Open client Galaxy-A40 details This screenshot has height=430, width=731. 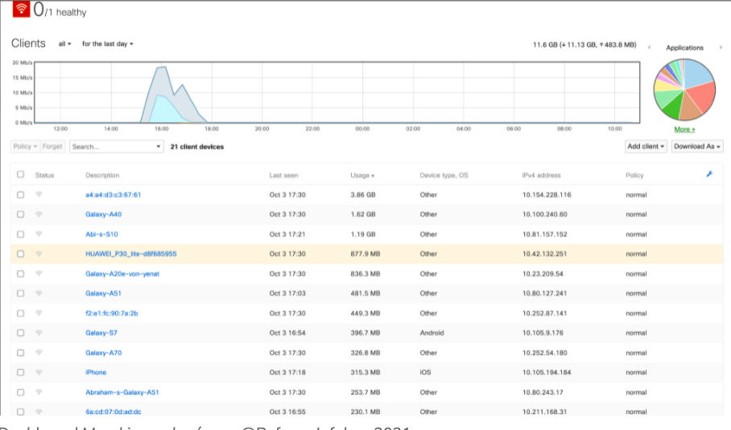tap(104, 215)
